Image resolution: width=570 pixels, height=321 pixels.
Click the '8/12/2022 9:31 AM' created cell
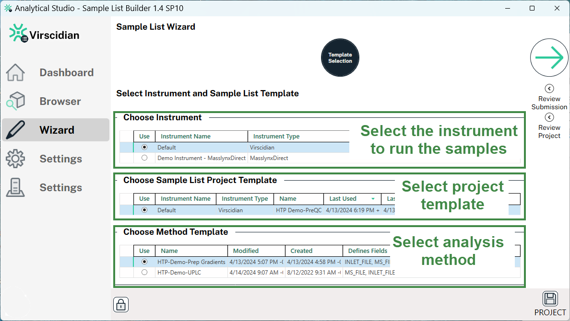tap(314, 272)
